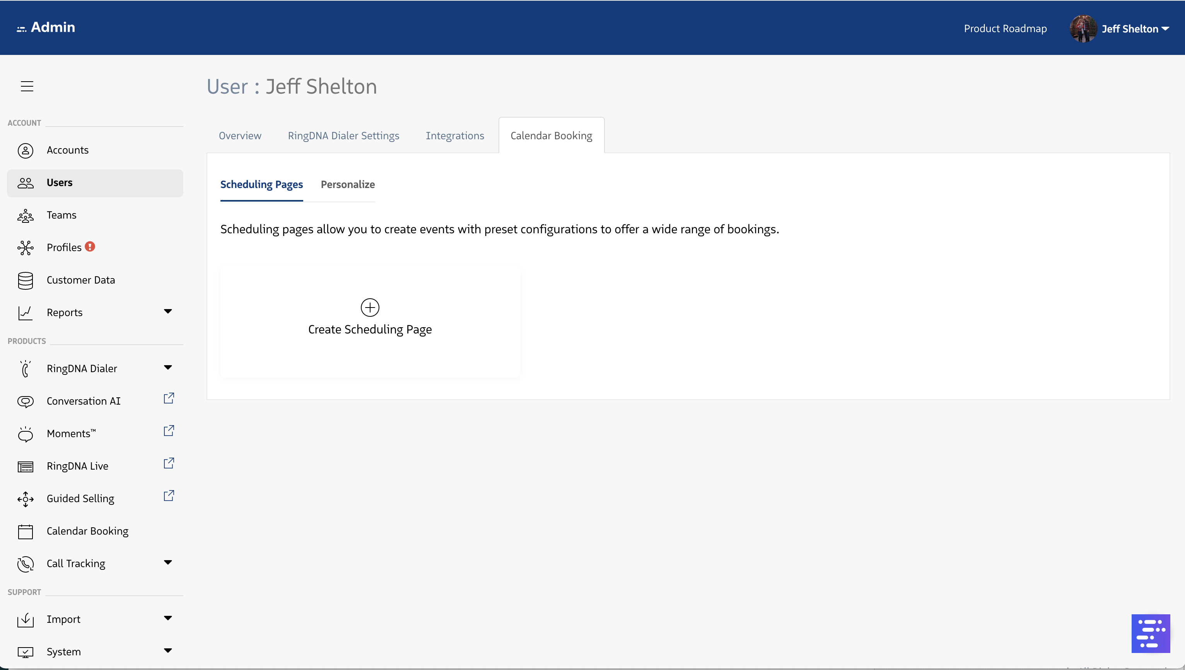This screenshot has height=670, width=1185.
Task: Expand the RingDNA Dialer submenu
Action: (x=168, y=367)
